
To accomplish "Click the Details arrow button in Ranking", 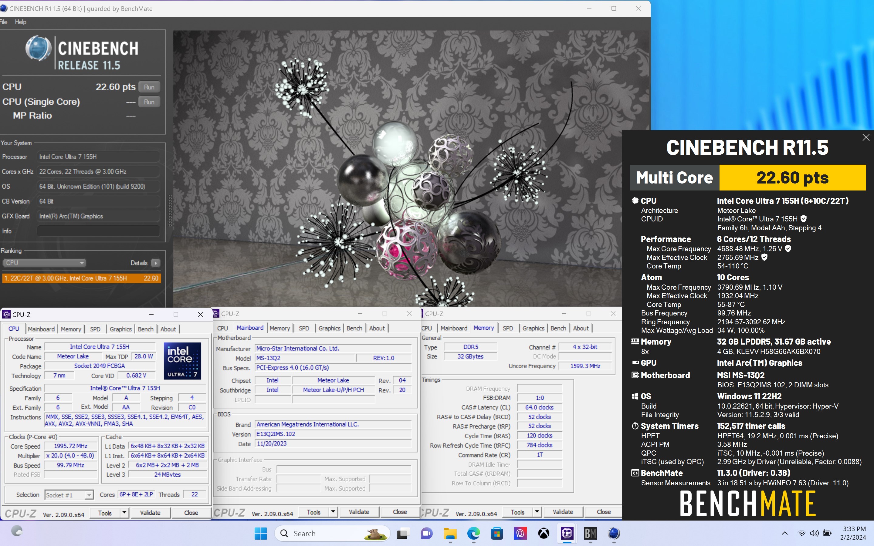I will pos(156,263).
